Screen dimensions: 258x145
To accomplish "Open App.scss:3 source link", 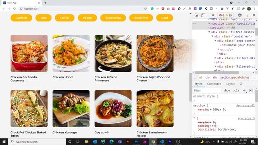I will (x=246, y=118).
